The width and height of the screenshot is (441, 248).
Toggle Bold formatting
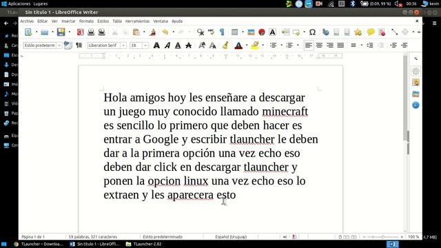(156, 45)
